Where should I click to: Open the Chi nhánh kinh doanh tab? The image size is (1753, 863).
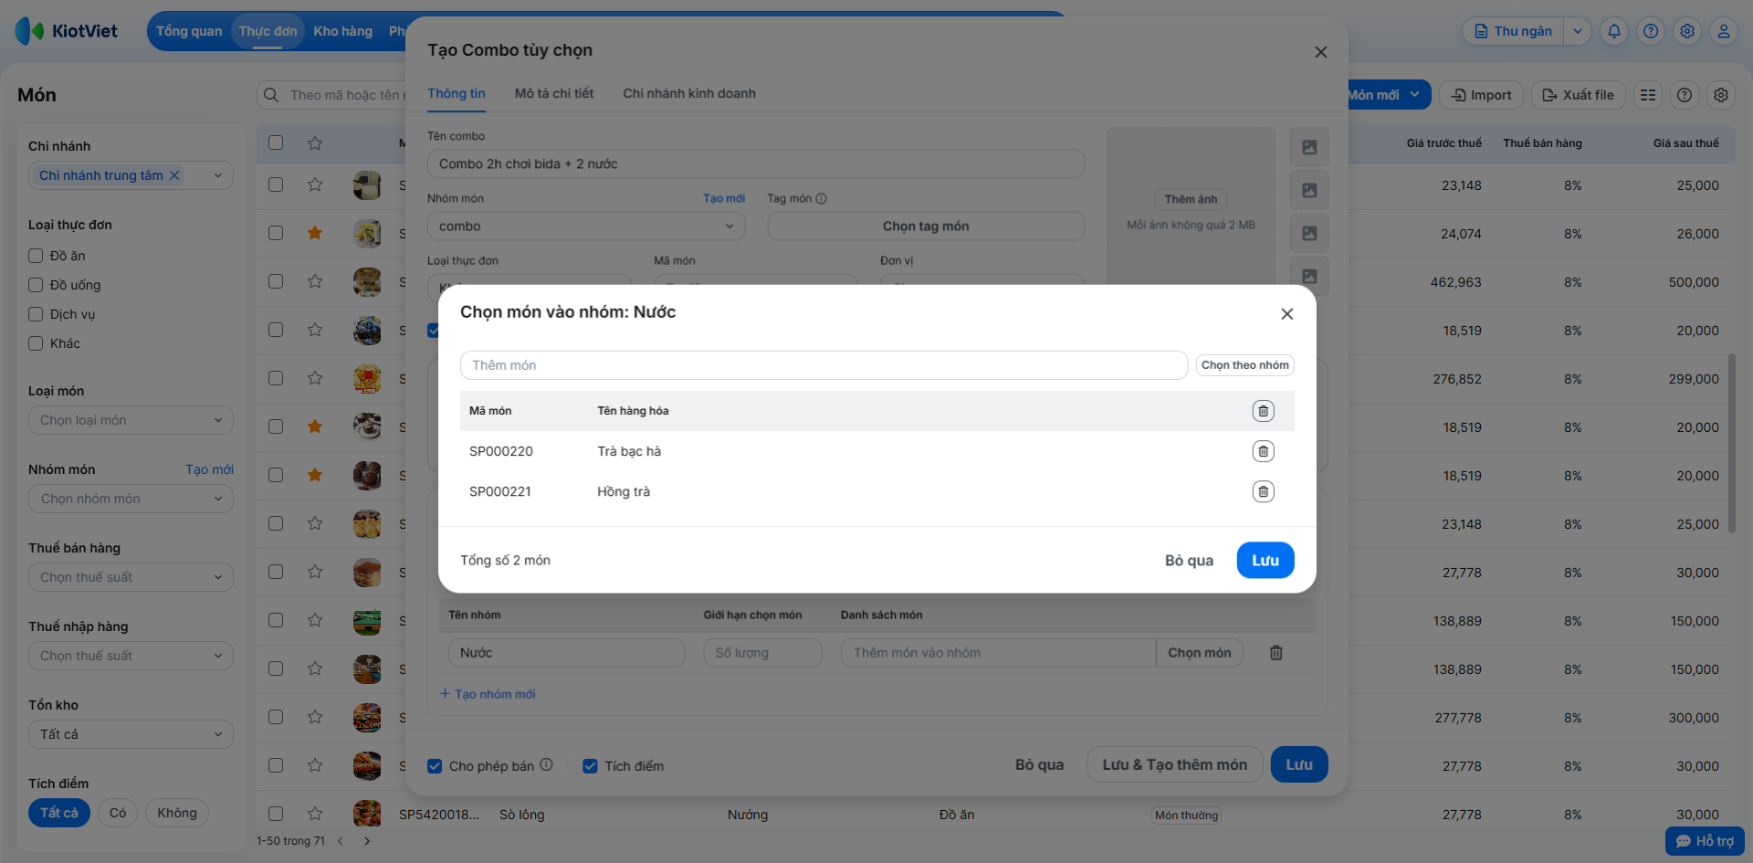[688, 93]
